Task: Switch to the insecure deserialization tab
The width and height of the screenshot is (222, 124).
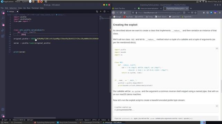Action: 150,8
